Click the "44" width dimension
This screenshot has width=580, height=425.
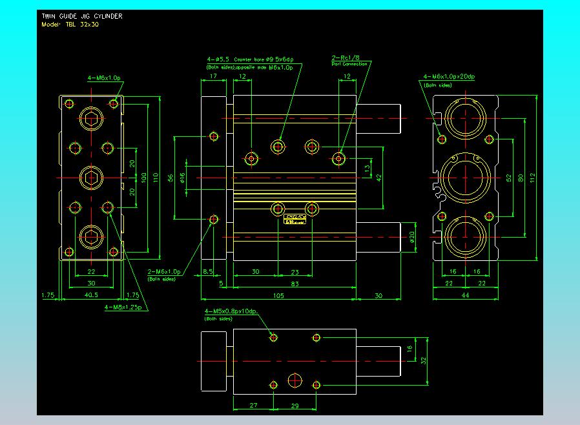coord(465,295)
